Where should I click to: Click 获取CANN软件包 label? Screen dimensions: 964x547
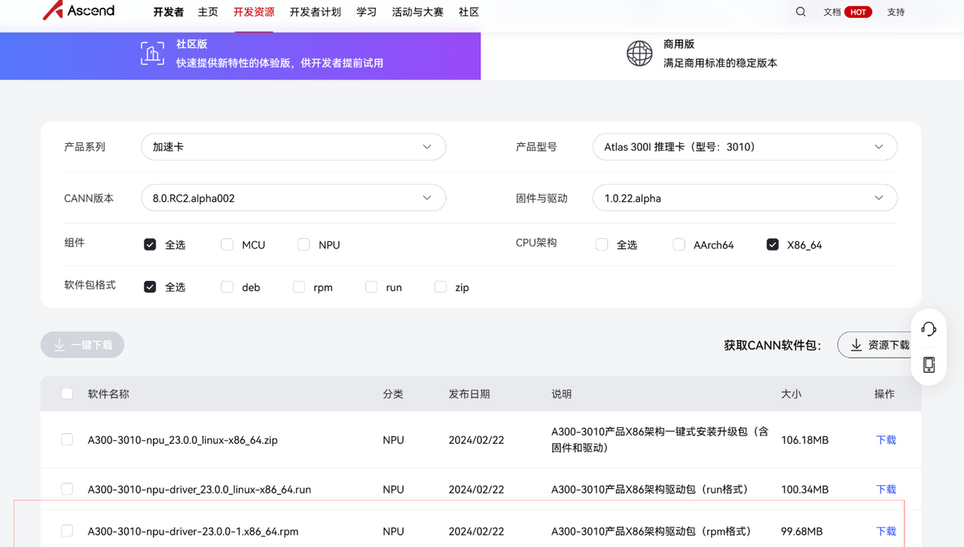[773, 345]
